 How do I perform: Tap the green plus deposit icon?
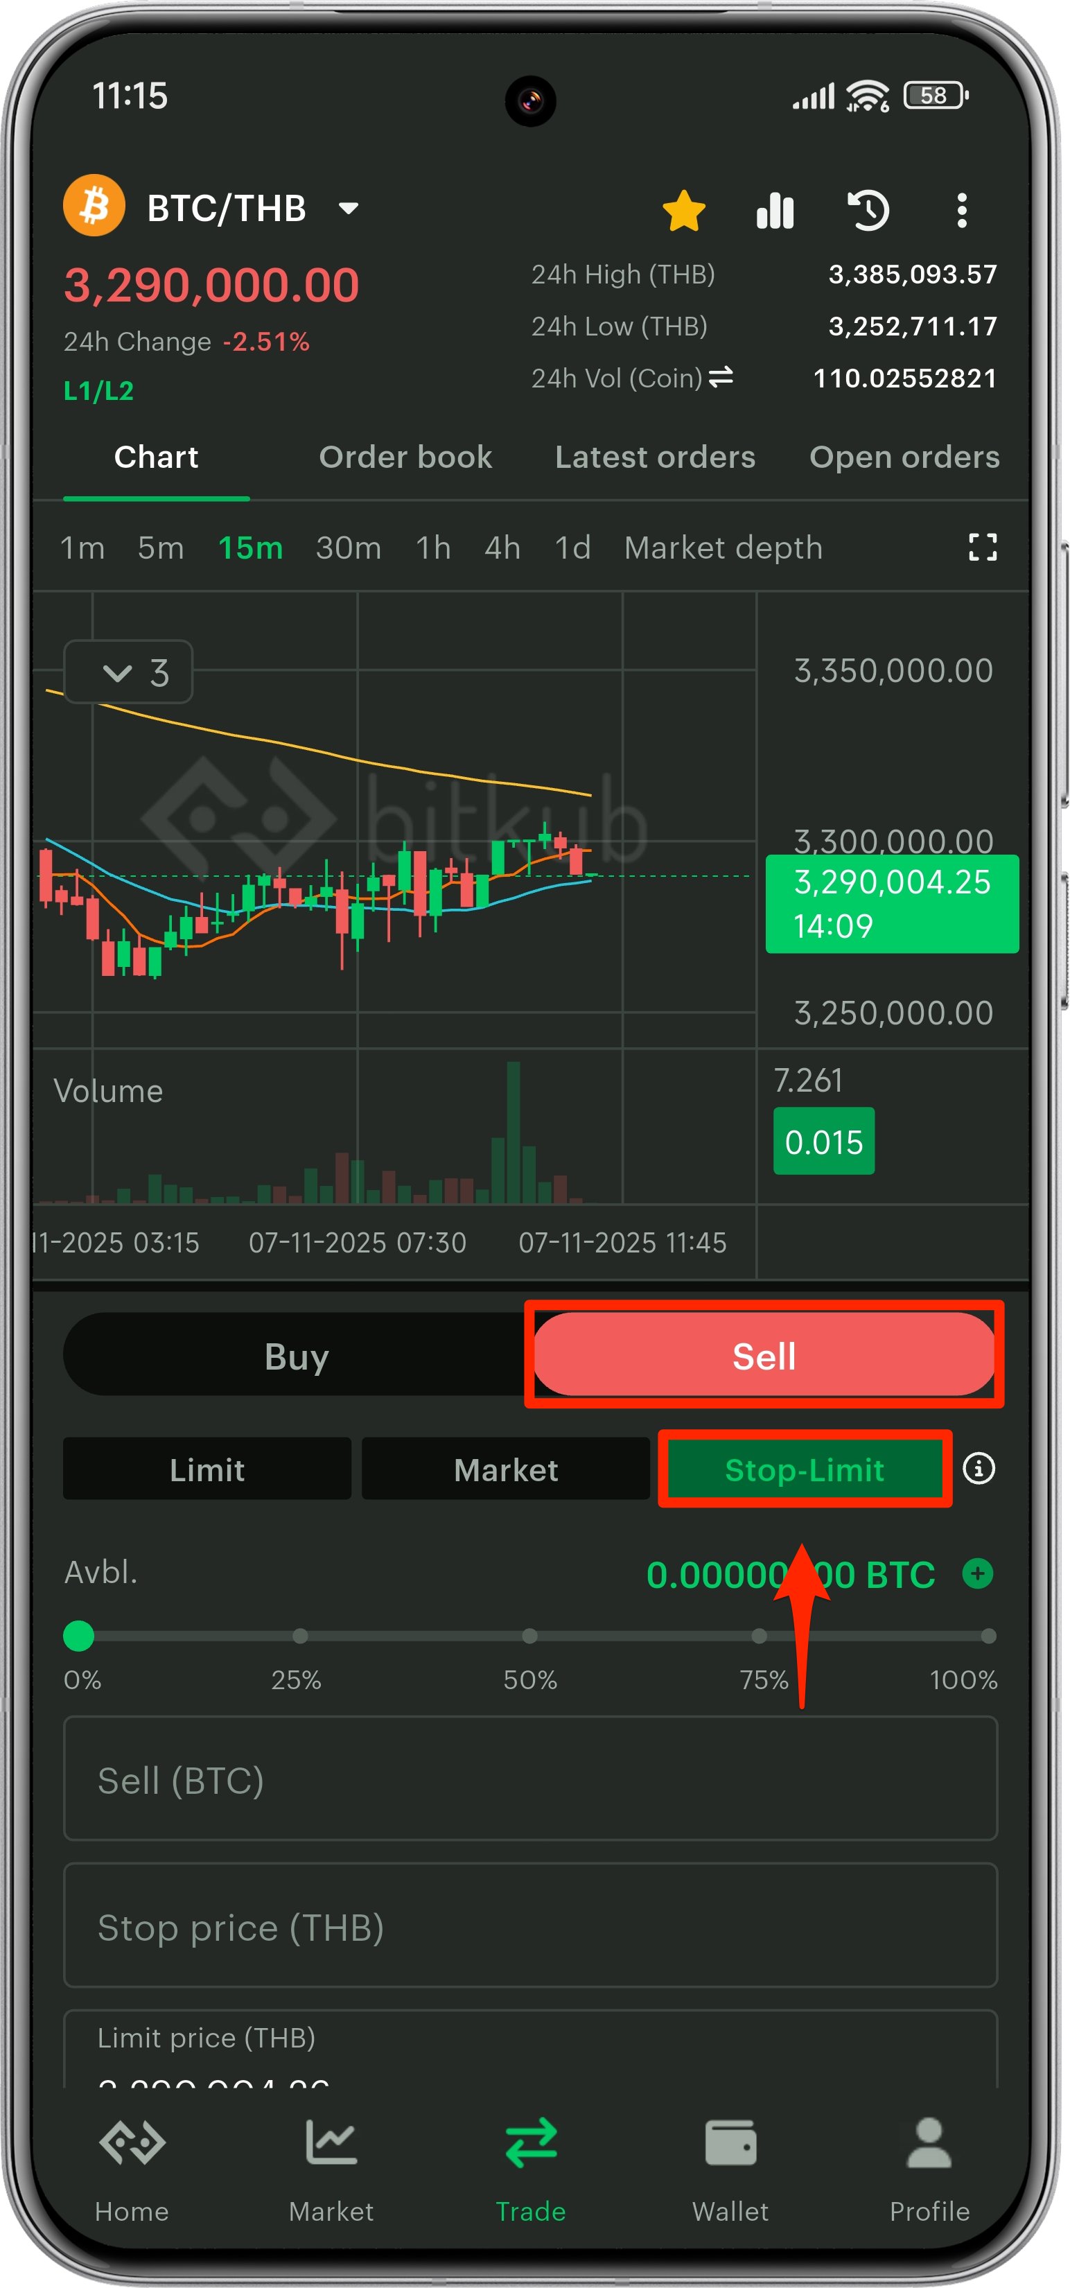[978, 1573]
